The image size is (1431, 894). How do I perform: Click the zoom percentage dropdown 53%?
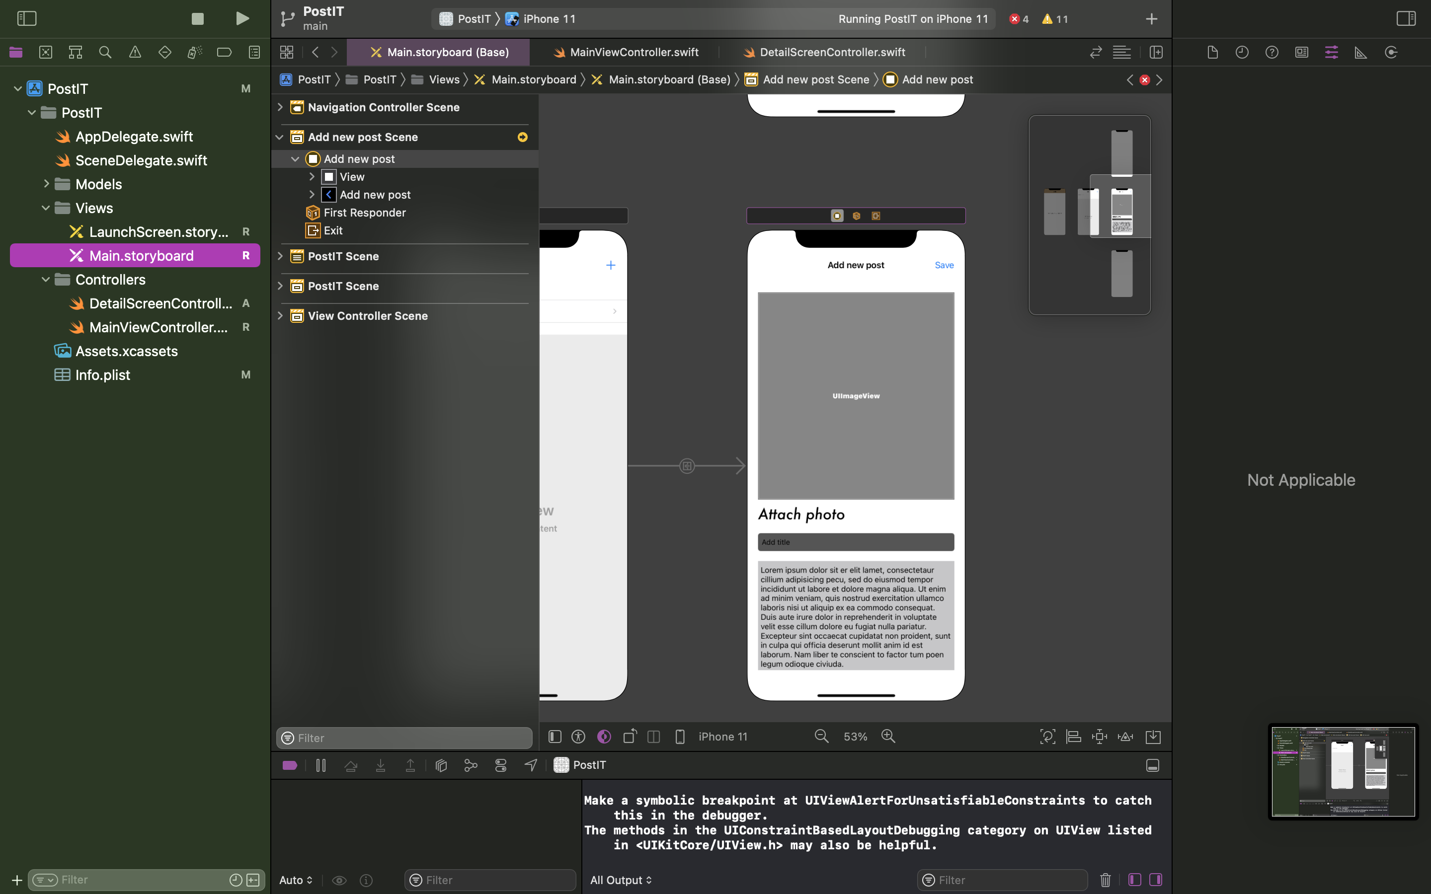[x=855, y=736]
